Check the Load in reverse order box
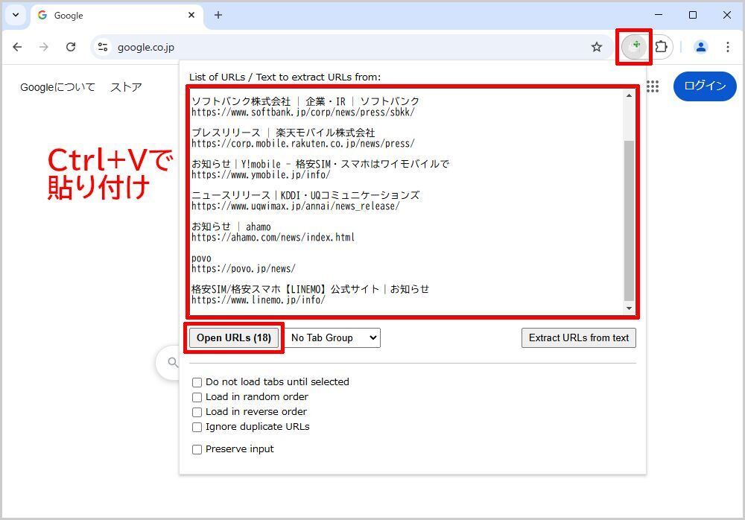 pyautogui.click(x=197, y=412)
